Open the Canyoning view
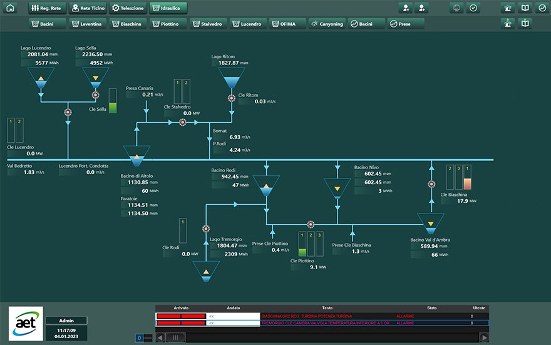Image resolution: width=551 pixels, height=345 pixels. [327, 24]
